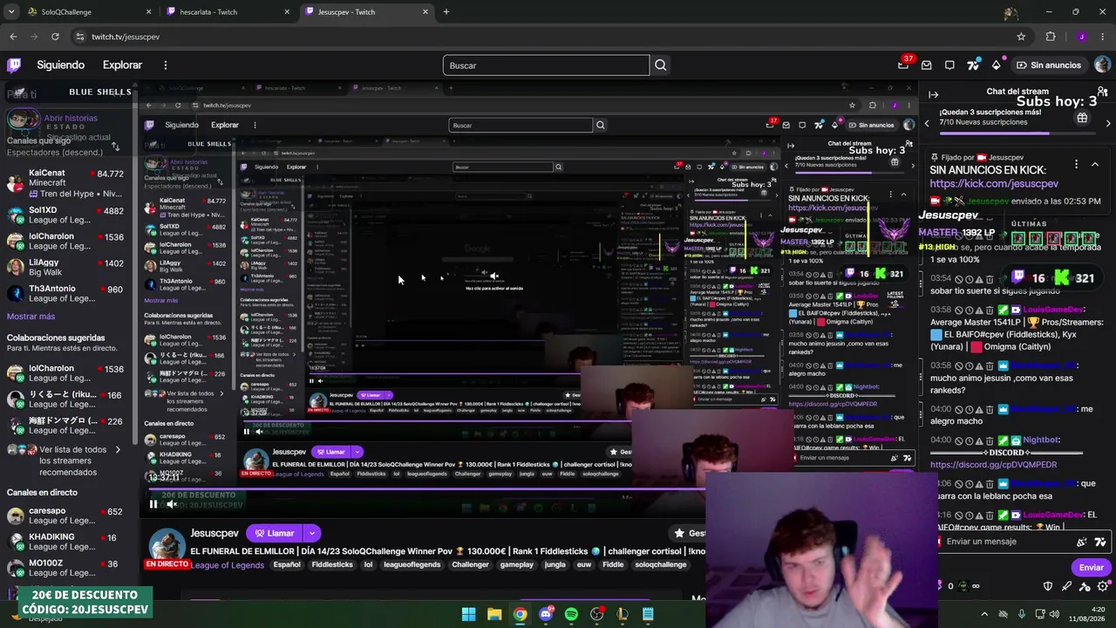Open League of Legends category link

coord(227,565)
